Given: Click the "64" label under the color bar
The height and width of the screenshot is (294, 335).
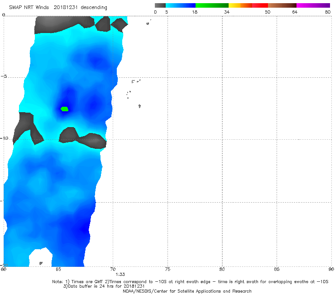Looking at the screenshot, I should (x=295, y=12).
